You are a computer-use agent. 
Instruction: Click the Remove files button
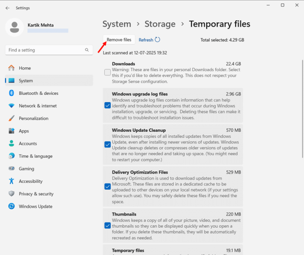(x=119, y=39)
